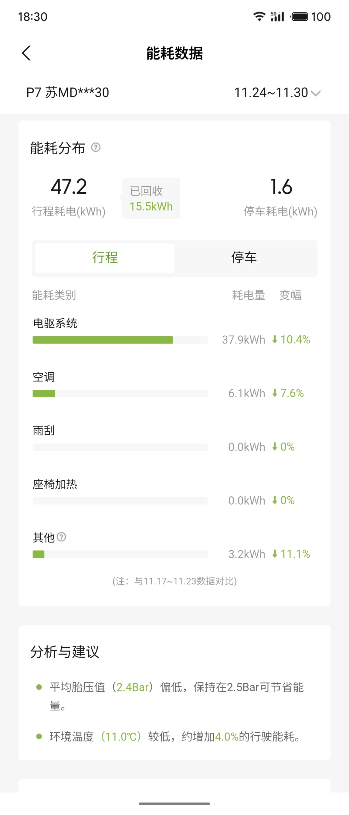
Task: Tap the back arrow icon
Action: [x=27, y=53]
